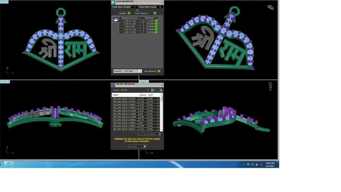Click the Gem Reporter panel icon

[x=113, y=2]
